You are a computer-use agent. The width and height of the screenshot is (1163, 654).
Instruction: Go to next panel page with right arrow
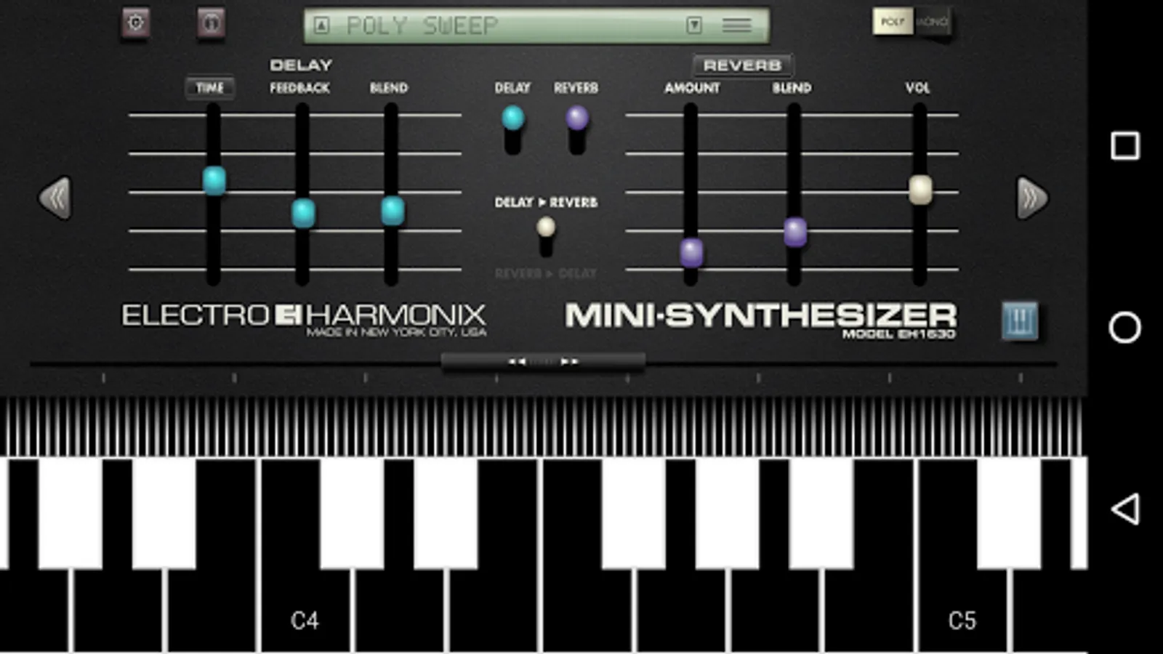pyautogui.click(x=1032, y=198)
